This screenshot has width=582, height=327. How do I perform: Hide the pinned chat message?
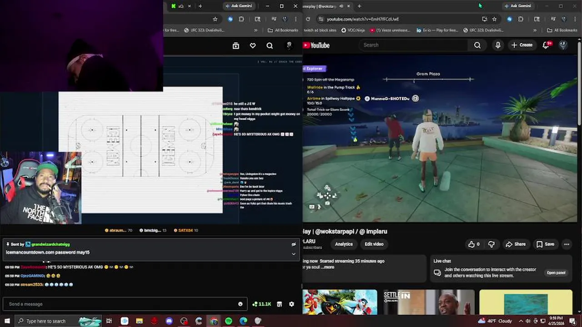[294, 244]
